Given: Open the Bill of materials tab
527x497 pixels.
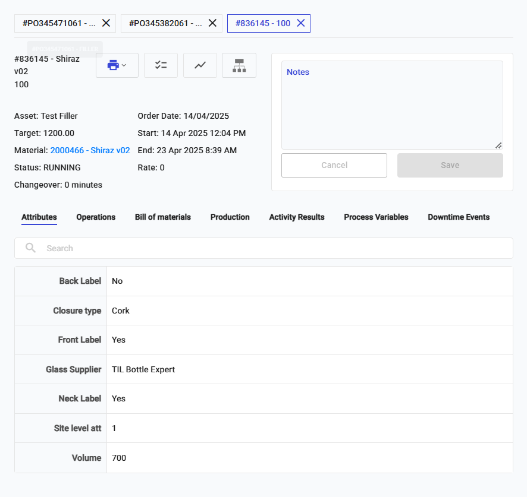Looking at the screenshot, I should [163, 217].
